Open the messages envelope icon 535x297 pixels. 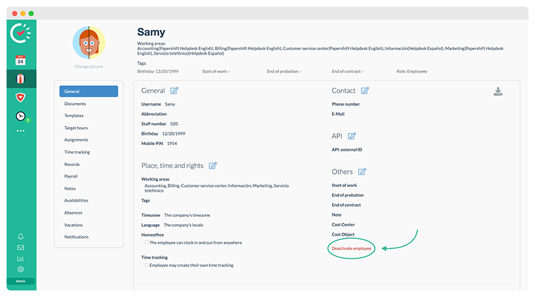click(20, 247)
